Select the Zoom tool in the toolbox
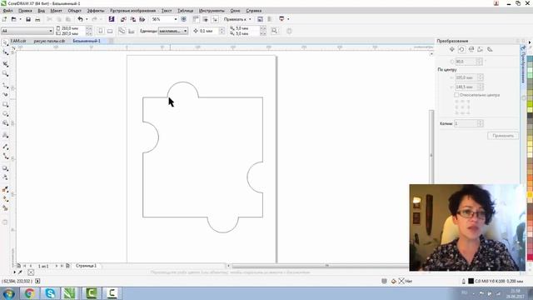The width and height of the screenshot is (533, 300). coord(6,73)
